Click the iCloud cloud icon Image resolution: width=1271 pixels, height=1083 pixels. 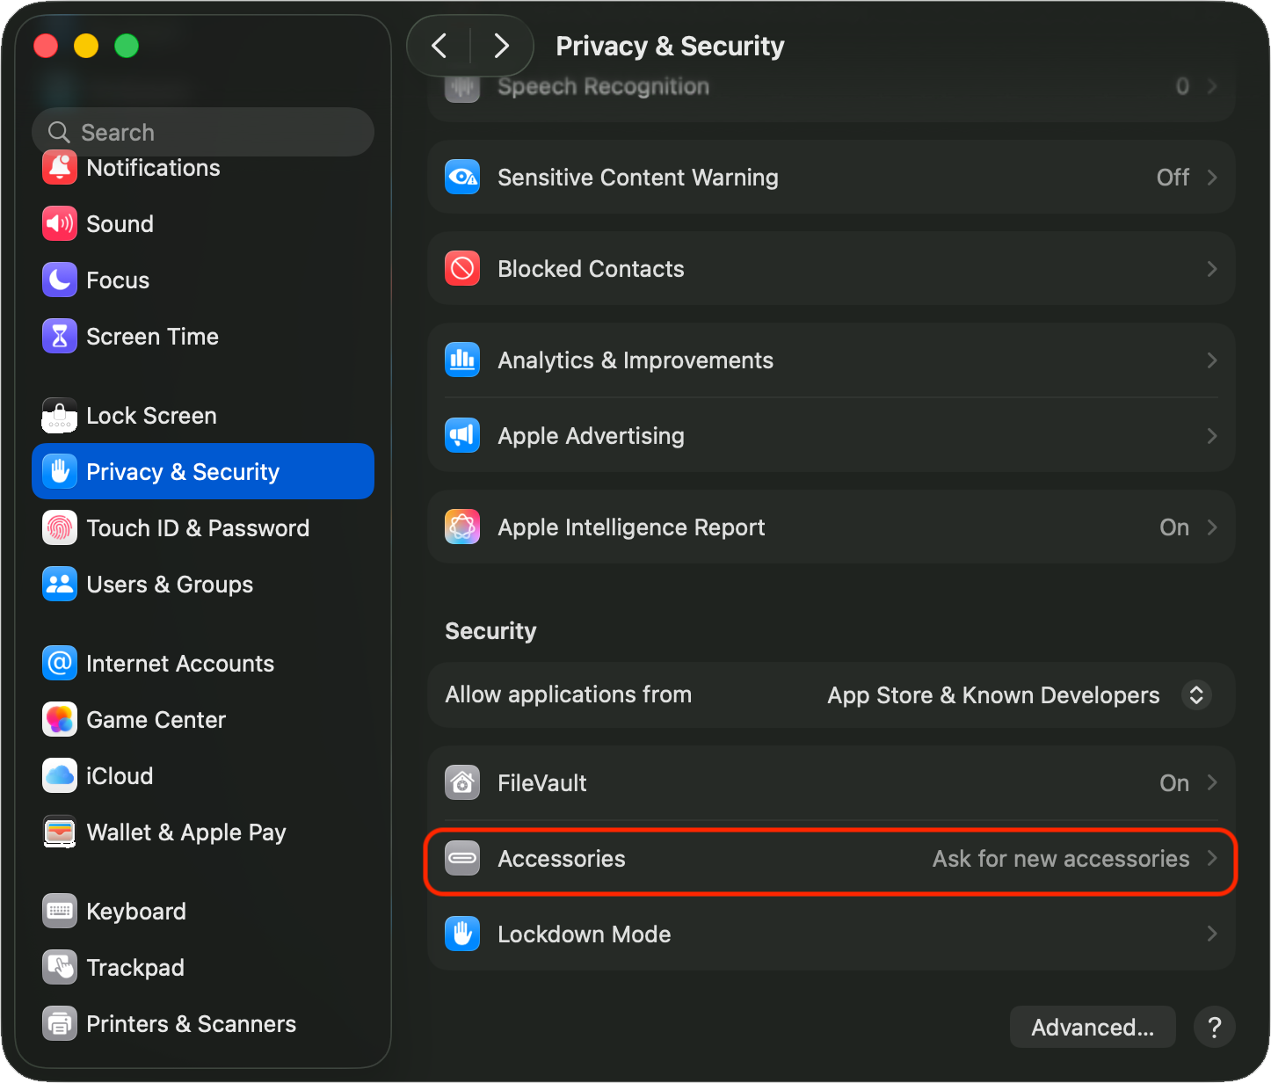tap(60, 776)
